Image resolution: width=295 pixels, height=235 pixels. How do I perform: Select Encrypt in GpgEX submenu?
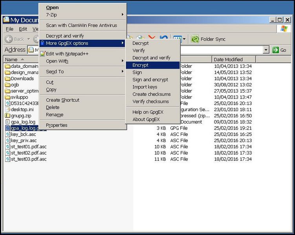point(152,65)
